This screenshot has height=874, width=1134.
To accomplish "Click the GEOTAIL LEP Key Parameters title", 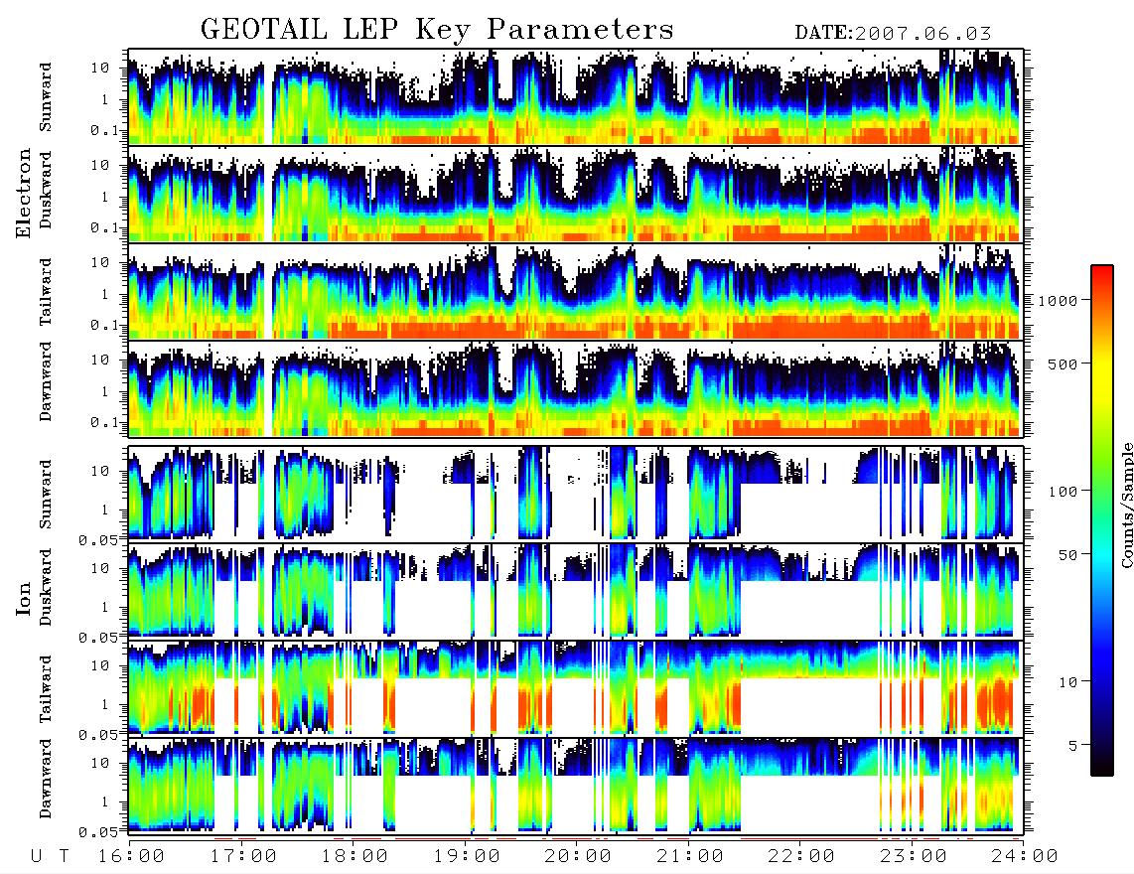I will [x=437, y=30].
